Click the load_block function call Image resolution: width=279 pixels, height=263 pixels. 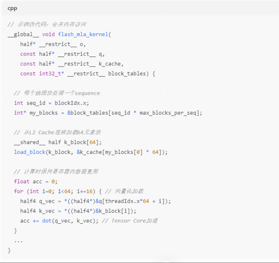click(x=30, y=152)
